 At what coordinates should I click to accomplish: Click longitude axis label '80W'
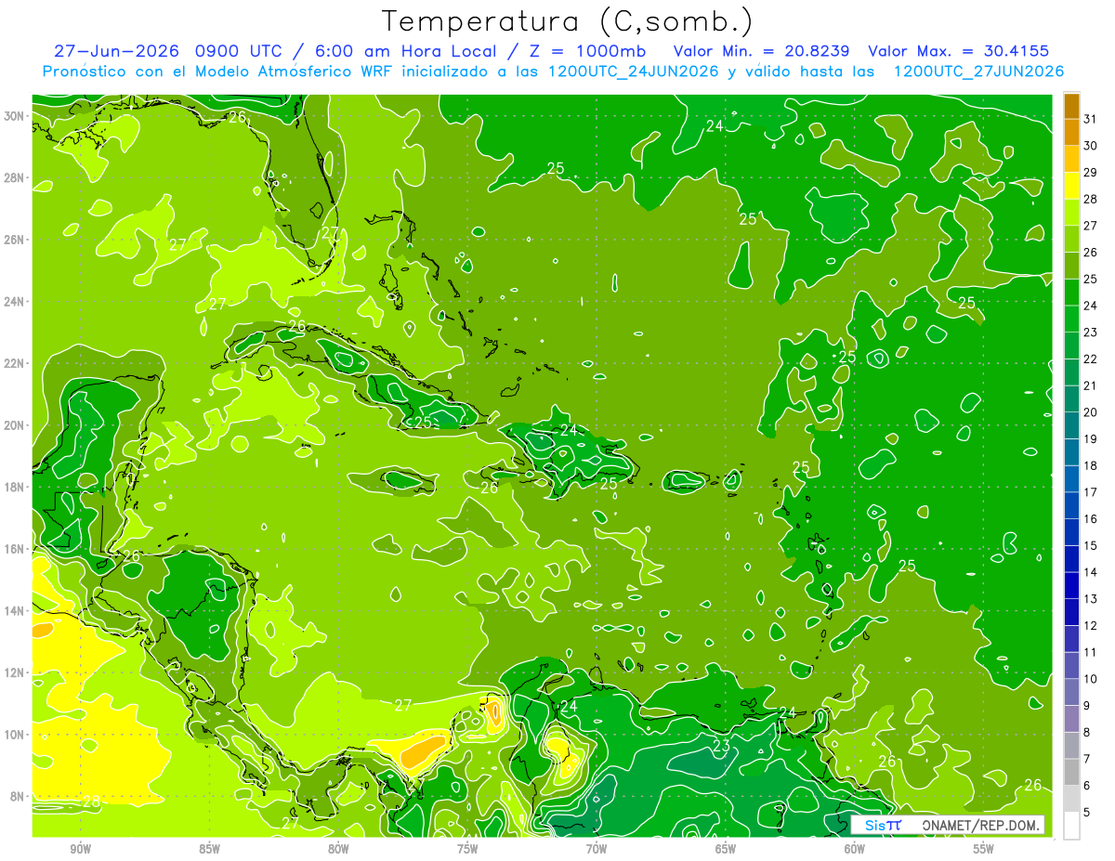[x=338, y=849]
